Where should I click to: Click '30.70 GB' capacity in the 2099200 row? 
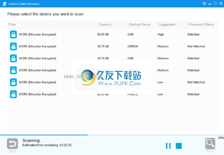pos(103,46)
